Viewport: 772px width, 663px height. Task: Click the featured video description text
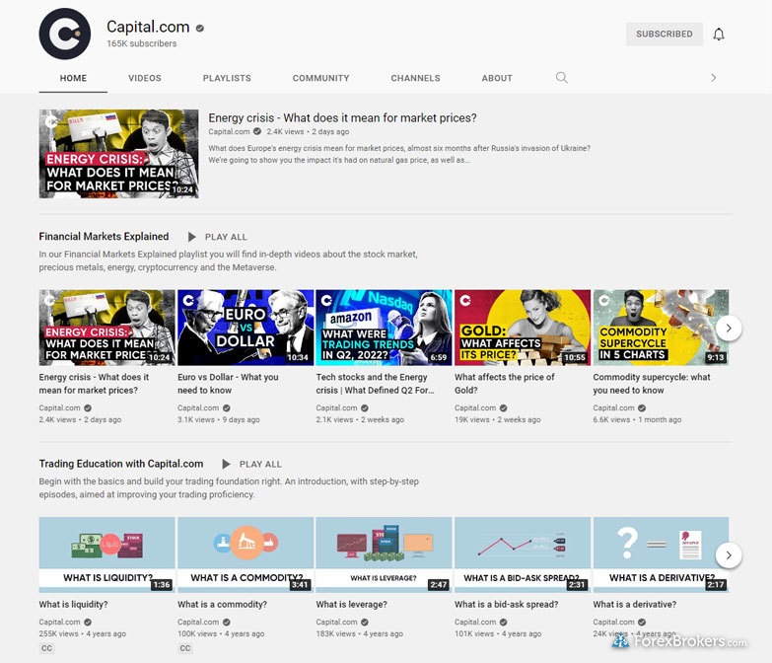[399, 154]
